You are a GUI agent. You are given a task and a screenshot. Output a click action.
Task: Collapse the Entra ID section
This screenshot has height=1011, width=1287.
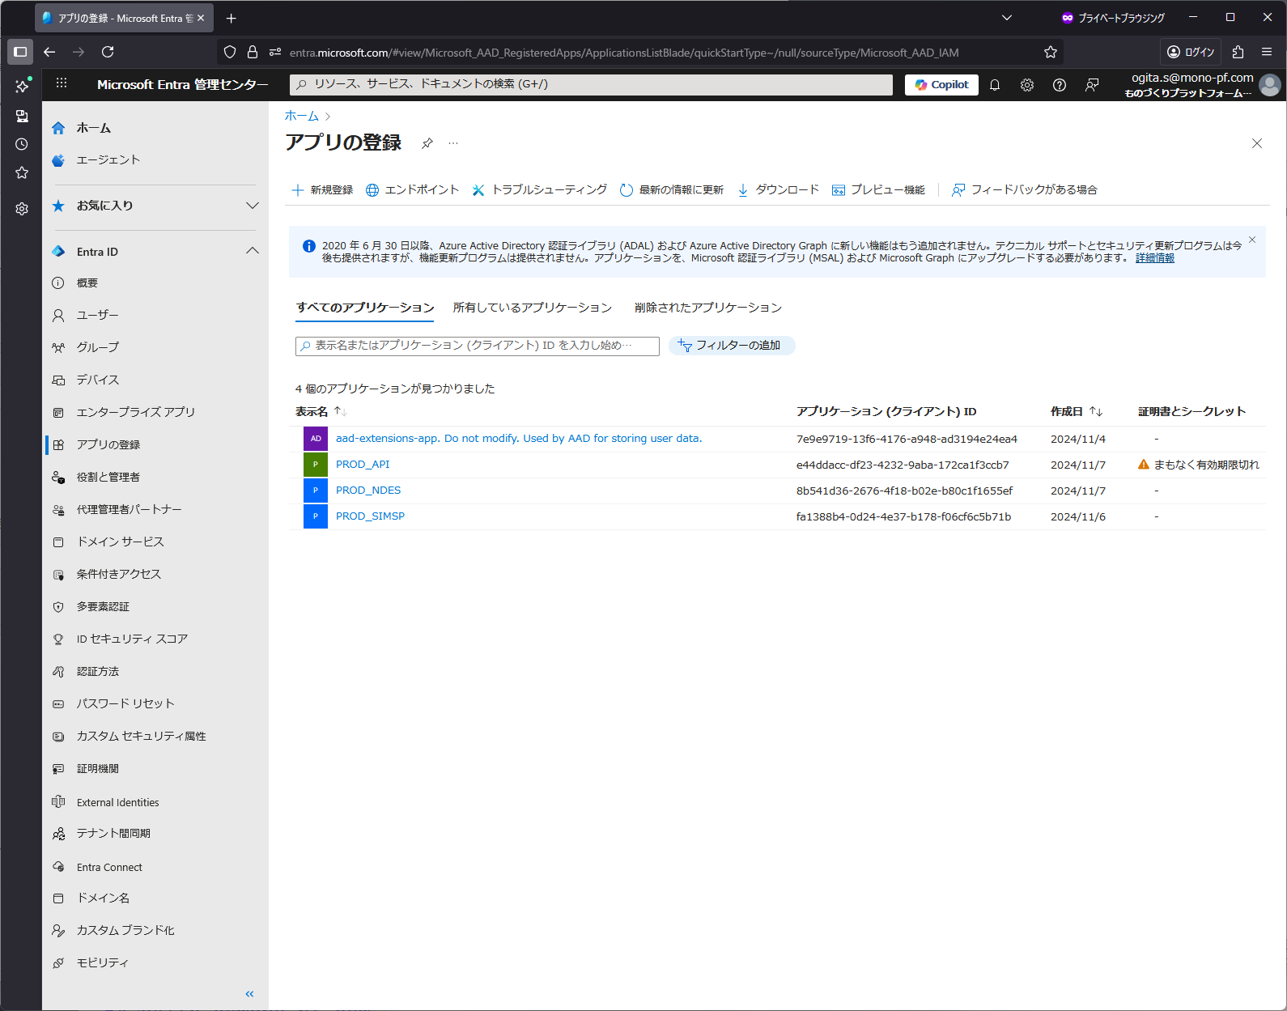(253, 252)
